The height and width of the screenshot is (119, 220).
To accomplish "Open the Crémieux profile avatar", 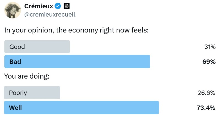I will click(x=13, y=10).
